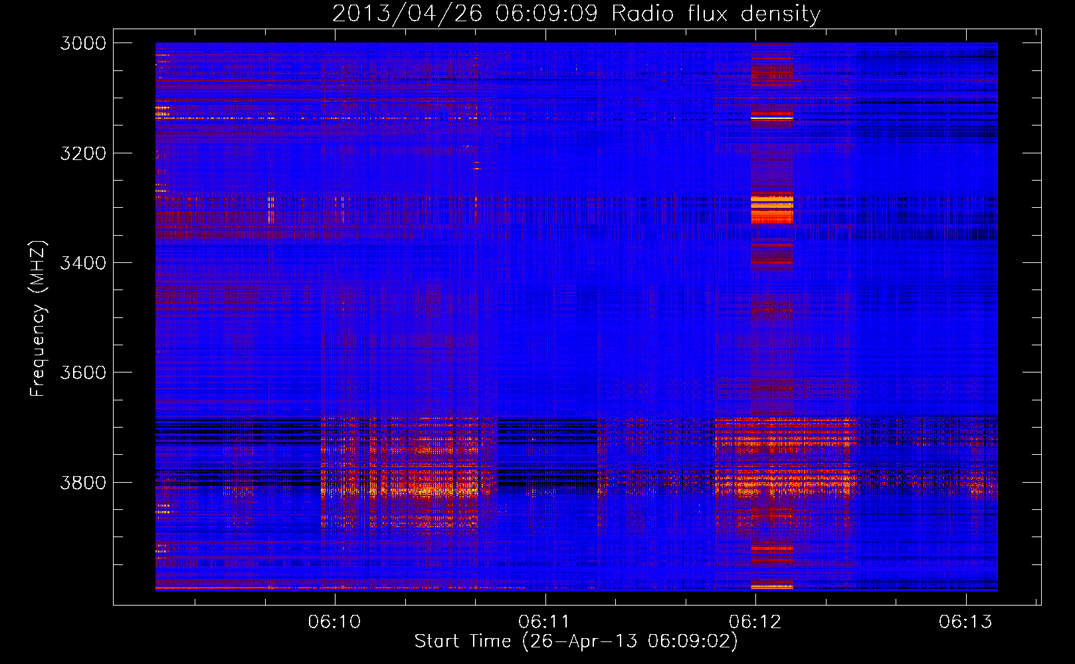Click the 'Frequency (MHZ)' axis label

coord(38,319)
